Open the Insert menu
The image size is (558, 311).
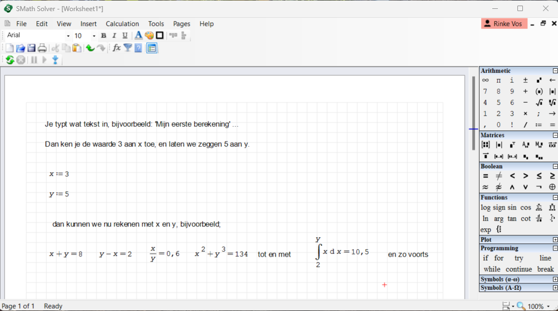click(x=88, y=24)
